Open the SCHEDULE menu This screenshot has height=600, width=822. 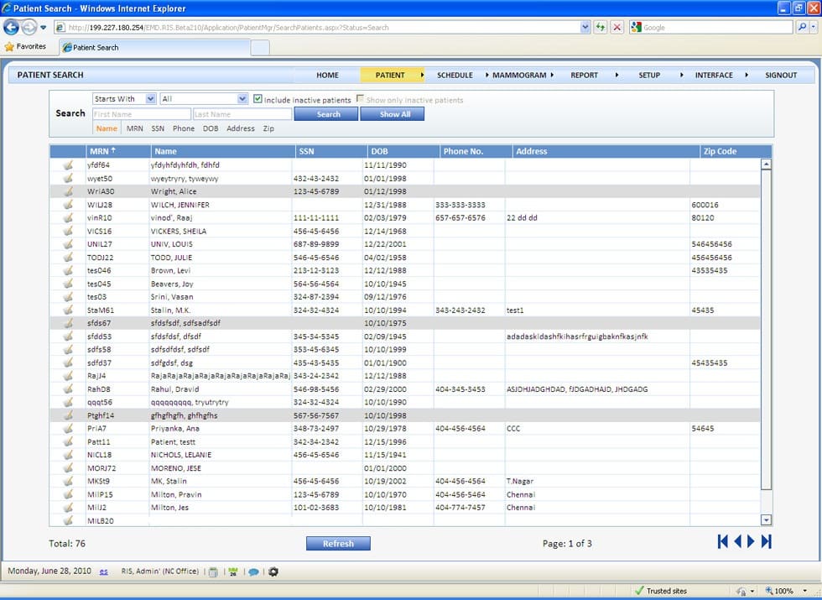[x=455, y=75]
